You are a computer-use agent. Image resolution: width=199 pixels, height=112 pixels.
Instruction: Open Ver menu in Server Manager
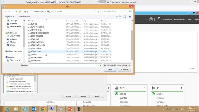(x=189, y=19)
